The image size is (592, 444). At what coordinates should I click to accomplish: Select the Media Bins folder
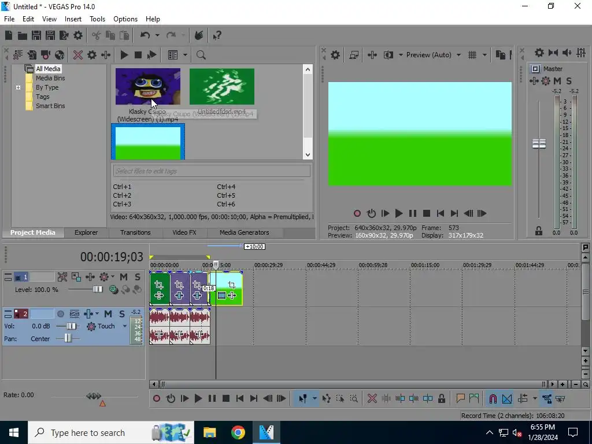[50, 78]
